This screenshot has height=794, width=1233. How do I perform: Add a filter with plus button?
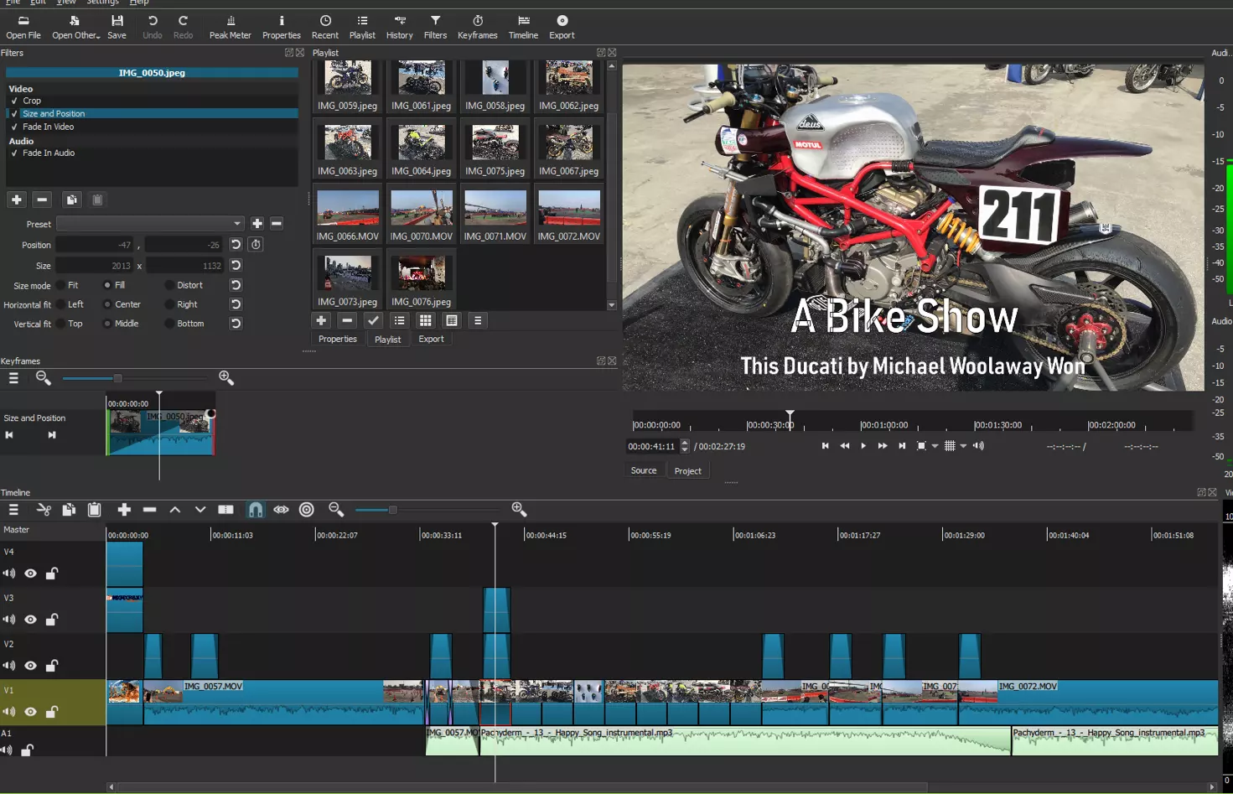[17, 200]
